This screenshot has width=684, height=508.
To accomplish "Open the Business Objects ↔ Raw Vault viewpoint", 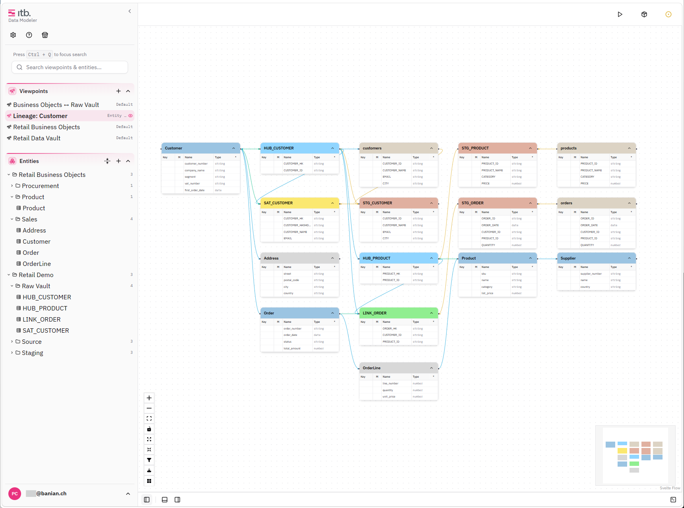I will pyautogui.click(x=70, y=105).
